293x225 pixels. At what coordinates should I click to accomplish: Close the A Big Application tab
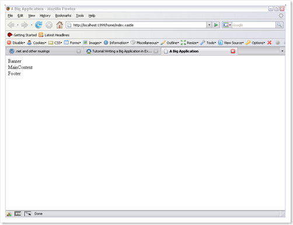233,51
